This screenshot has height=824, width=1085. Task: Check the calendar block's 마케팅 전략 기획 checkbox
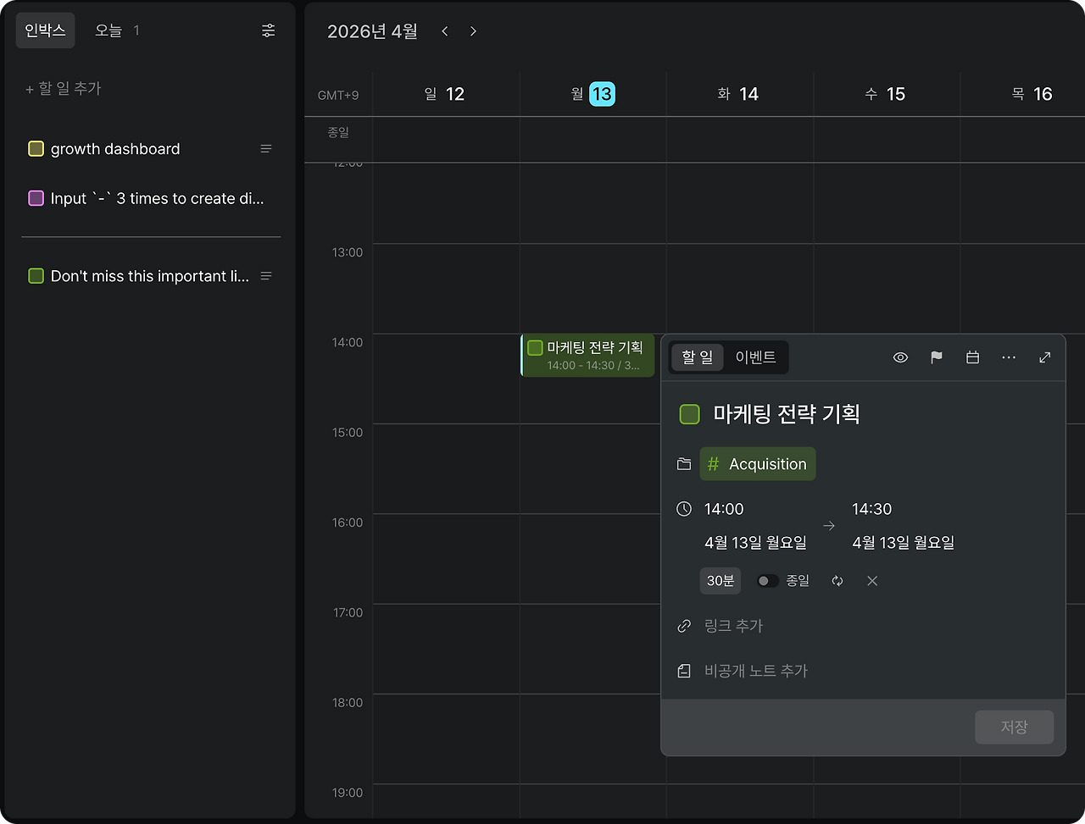(535, 347)
